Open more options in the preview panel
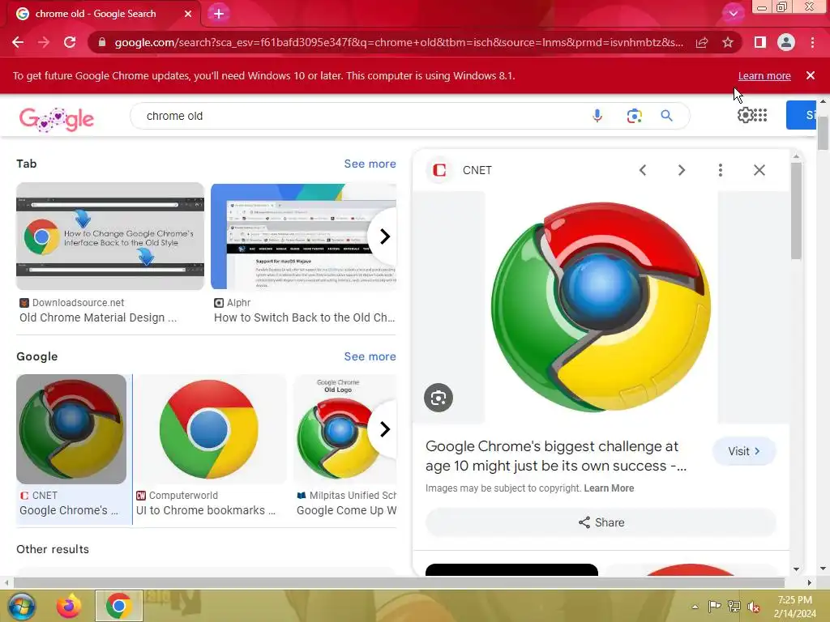The width and height of the screenshot is (830, 622). pyautogui.click(x=720, y=170)
